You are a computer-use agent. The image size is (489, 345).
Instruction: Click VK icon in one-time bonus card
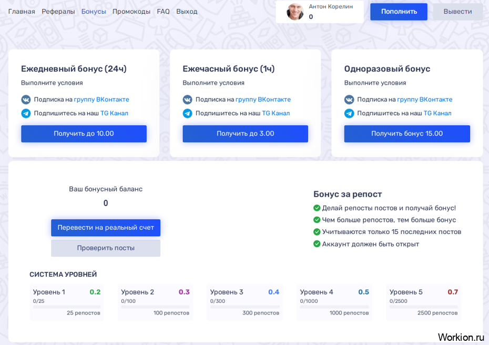349,99
